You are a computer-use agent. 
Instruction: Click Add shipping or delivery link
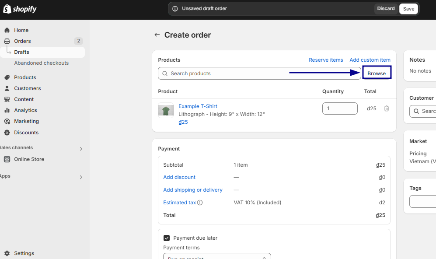click(x=193, y=190)
